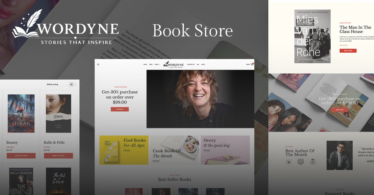The image size is (374, 195).
Task: Open The Art of Love book cover
Action: click(x=58, y=181)
